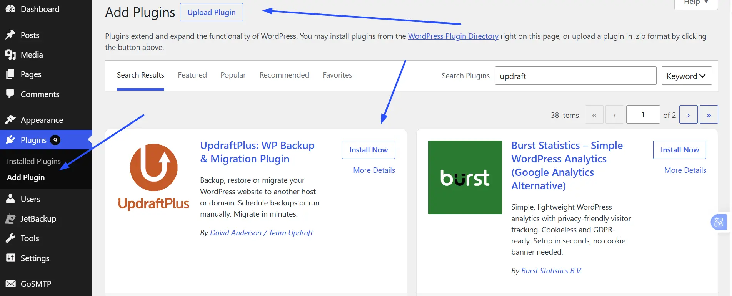View More Details for Burst Statistics

pos(685,170)
